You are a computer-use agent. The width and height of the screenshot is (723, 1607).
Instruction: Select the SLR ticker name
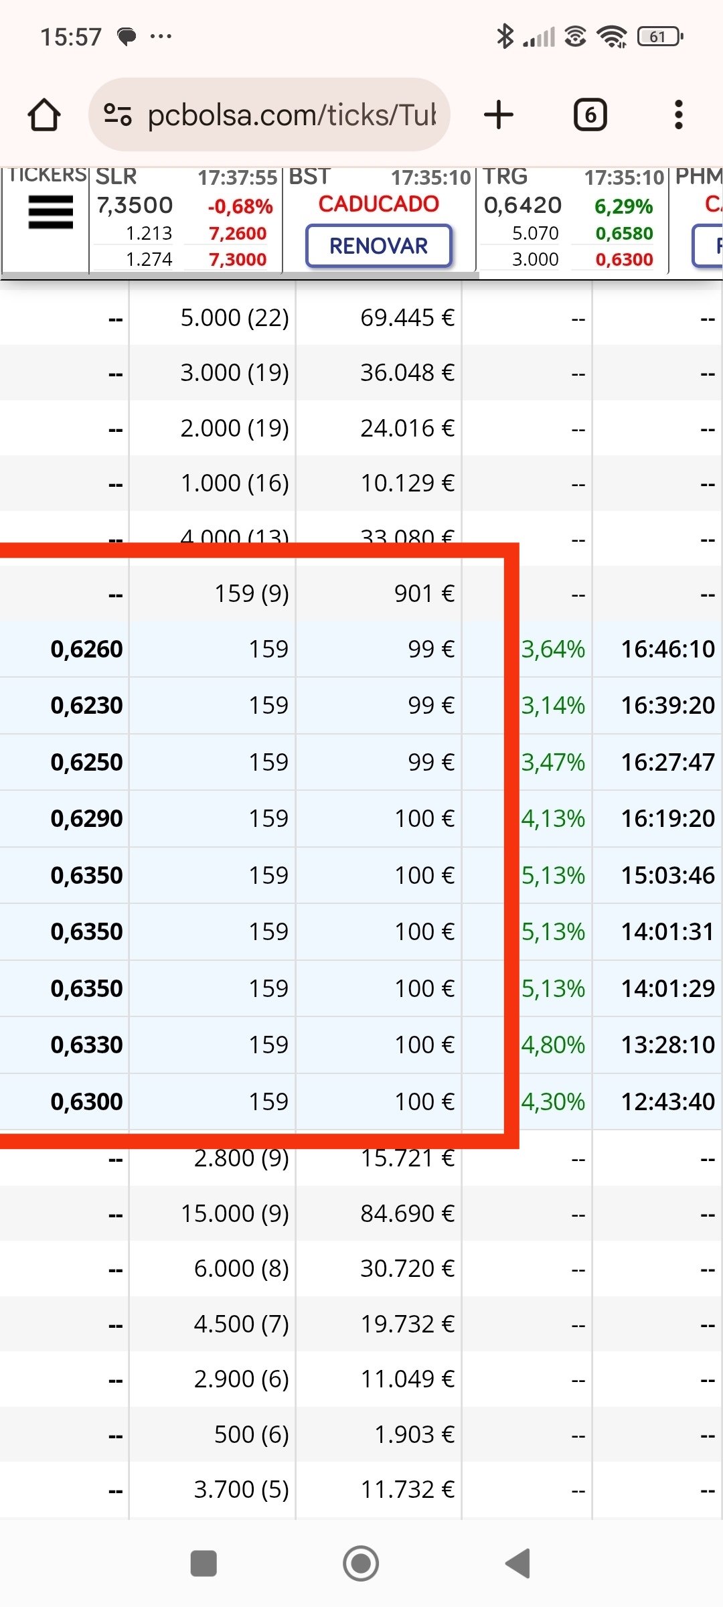click(x=116, y=177)
